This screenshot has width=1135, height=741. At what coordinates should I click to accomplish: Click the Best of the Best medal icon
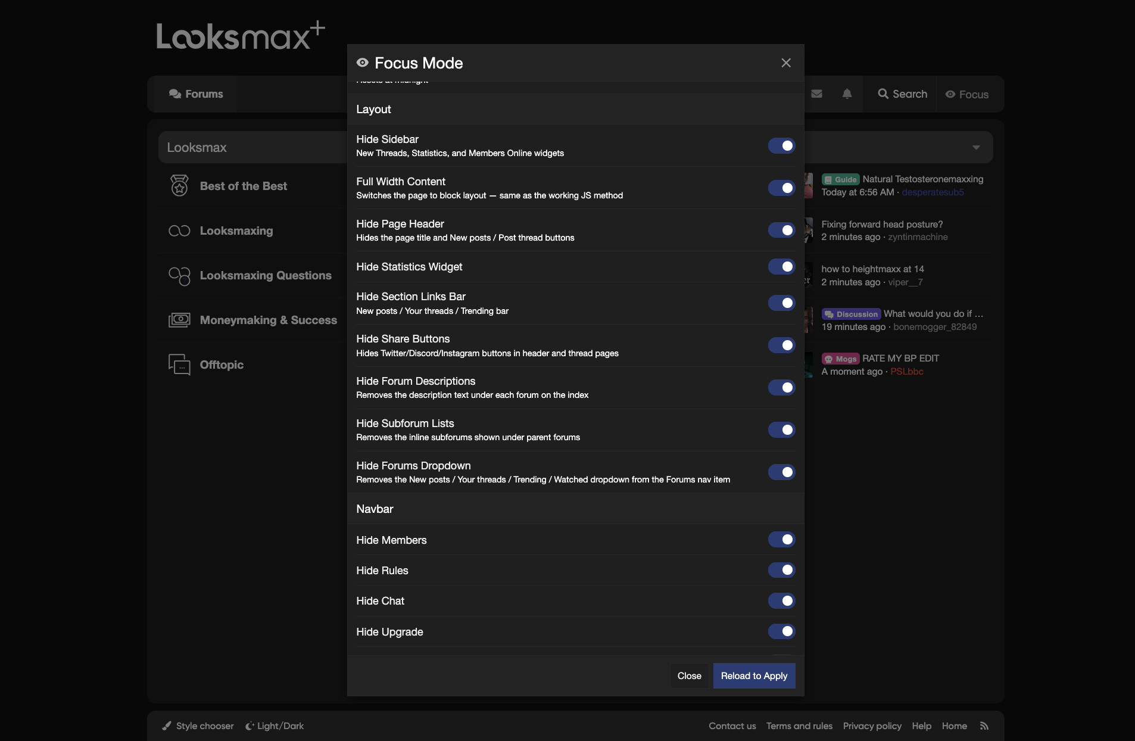click(179, 186)
